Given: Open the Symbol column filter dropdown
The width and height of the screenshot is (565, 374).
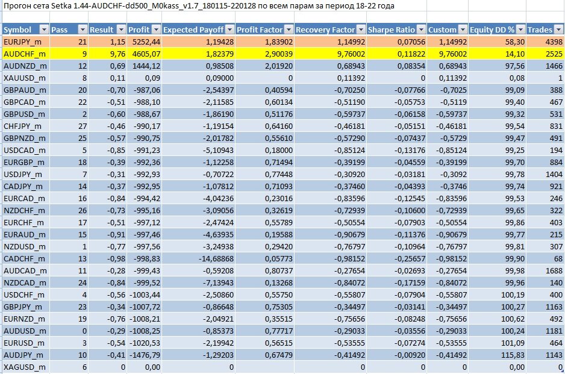Looking at the screenshot, I should tap(44, 30).
